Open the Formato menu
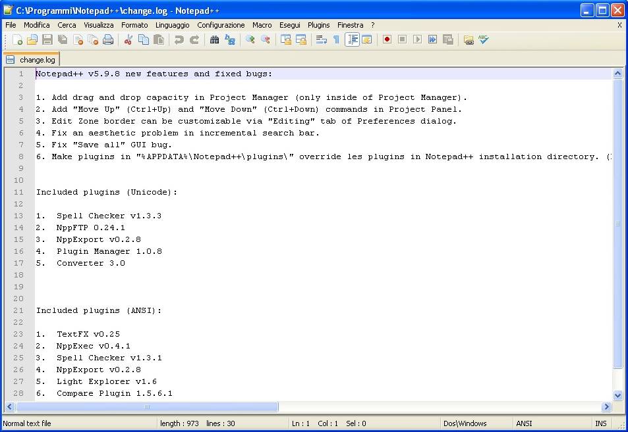The image size is (628, 432). click(x=134, y=25)
